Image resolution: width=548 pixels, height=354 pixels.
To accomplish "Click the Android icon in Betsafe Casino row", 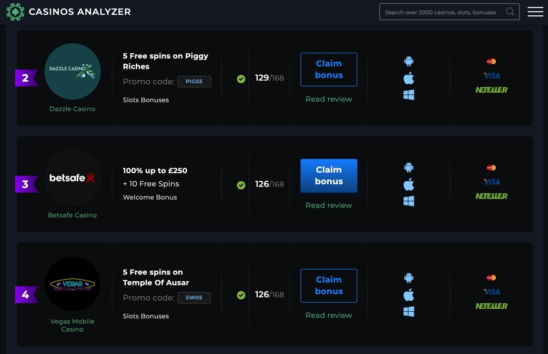I will [409, 168].
